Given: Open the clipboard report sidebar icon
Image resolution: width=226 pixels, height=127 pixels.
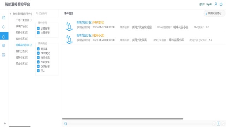Looking at the screenshot, I should pos(4,46).
